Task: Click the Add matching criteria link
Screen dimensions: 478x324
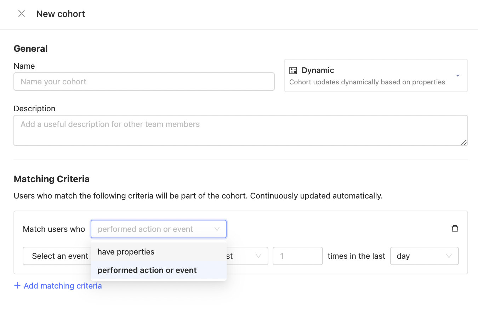Action: click(63, 285)
